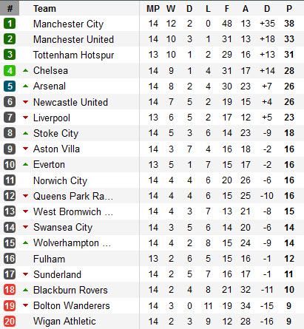304x329 pixels.
Task: Click Chelsea's green up arrow indicator
Action: 25,70
